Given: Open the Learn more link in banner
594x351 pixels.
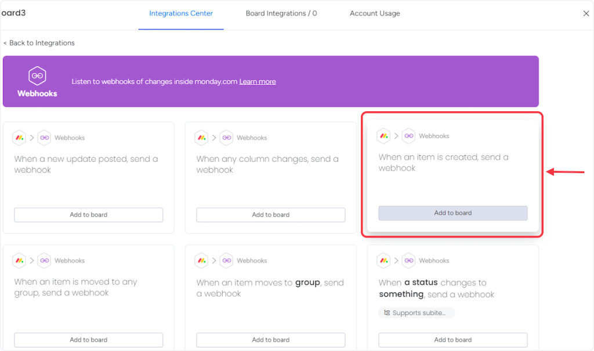Looking at the screenshot, I should coord(258,82).
